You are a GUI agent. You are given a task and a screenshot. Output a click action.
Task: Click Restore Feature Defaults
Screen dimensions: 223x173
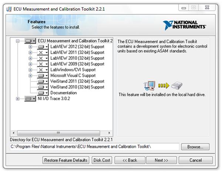[x=66, y=160]
